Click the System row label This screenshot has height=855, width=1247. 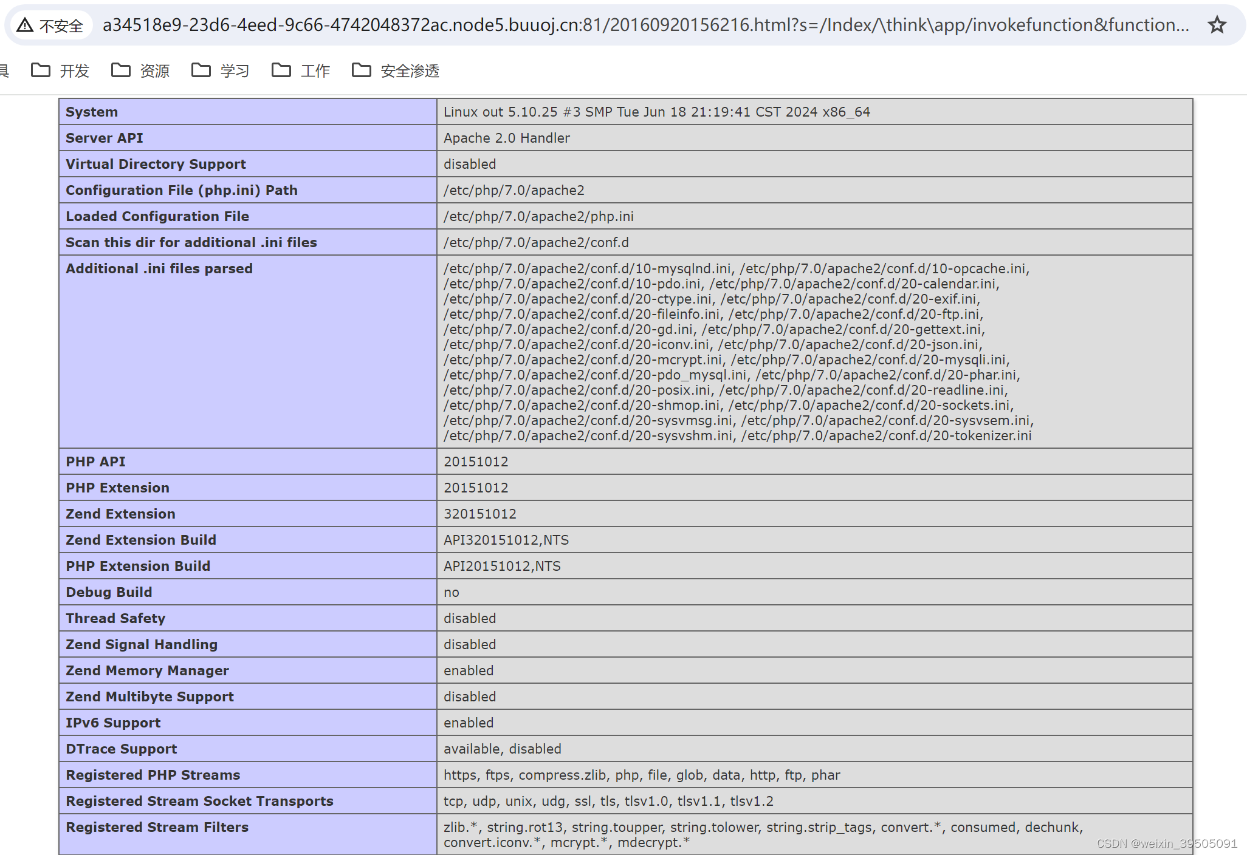pyautogui.click(x=92, y=112)
